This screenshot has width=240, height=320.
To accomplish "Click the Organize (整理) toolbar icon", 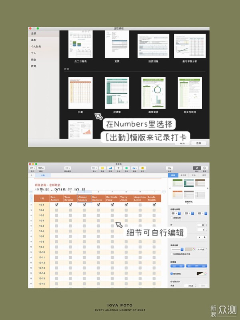I will 204,168.
